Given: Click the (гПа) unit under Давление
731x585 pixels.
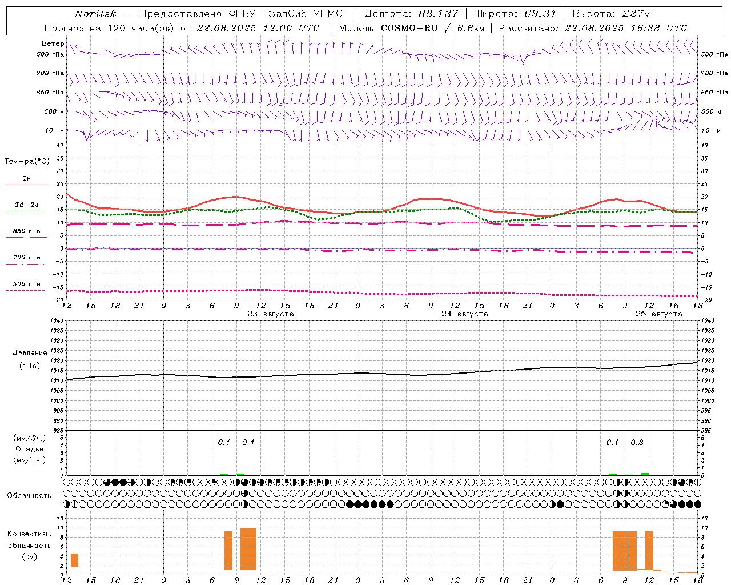Looking at the screenshot, I should tap(30, 366).
